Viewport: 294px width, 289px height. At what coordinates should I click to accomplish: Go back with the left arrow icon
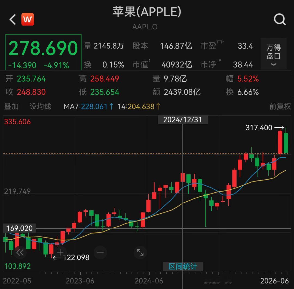coord(13,20)
